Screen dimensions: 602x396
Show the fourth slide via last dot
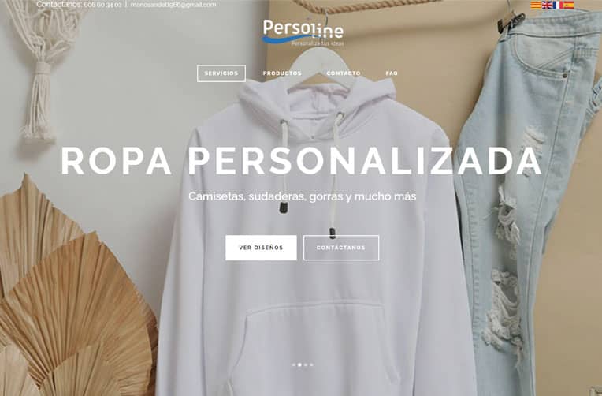point(311,364)
